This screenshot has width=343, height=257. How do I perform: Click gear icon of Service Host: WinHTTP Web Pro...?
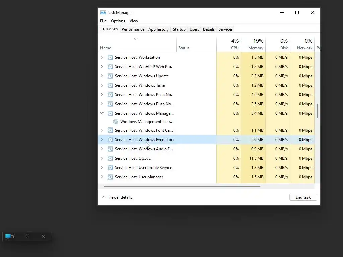[110, 67]
